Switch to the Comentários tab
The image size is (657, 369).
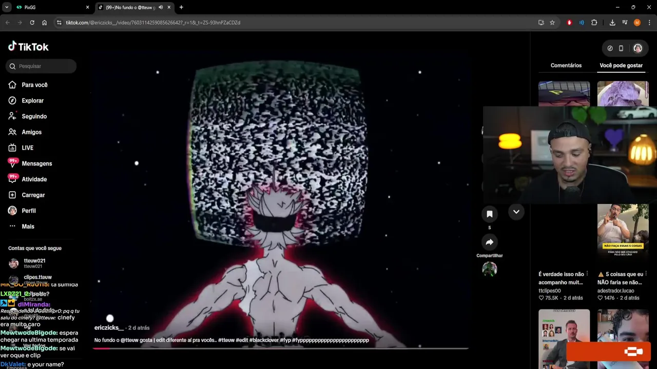point(566,66)
